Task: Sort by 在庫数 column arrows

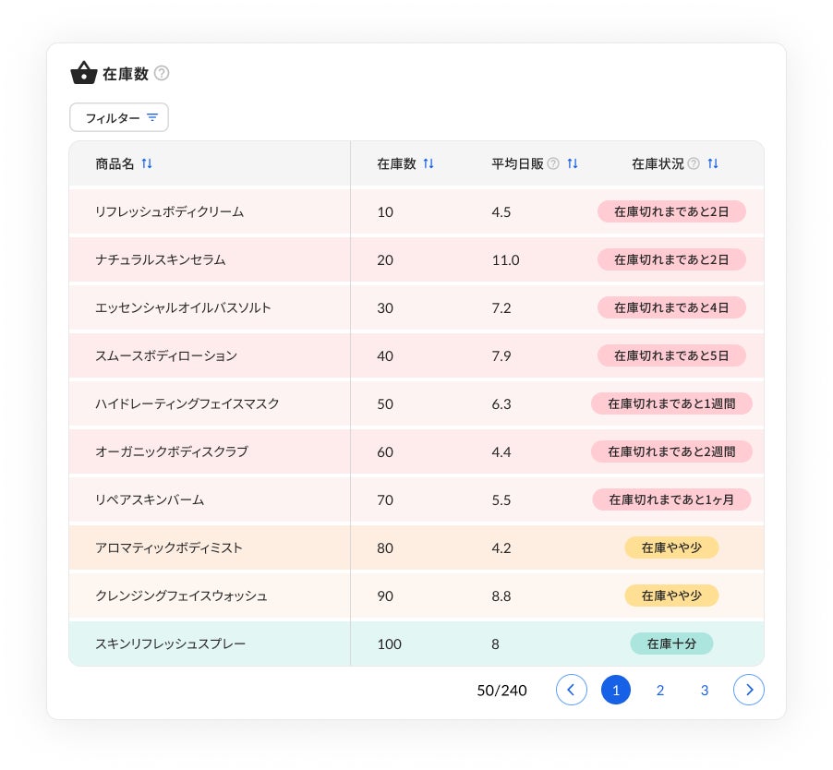Action: click(x=429, y=163)
